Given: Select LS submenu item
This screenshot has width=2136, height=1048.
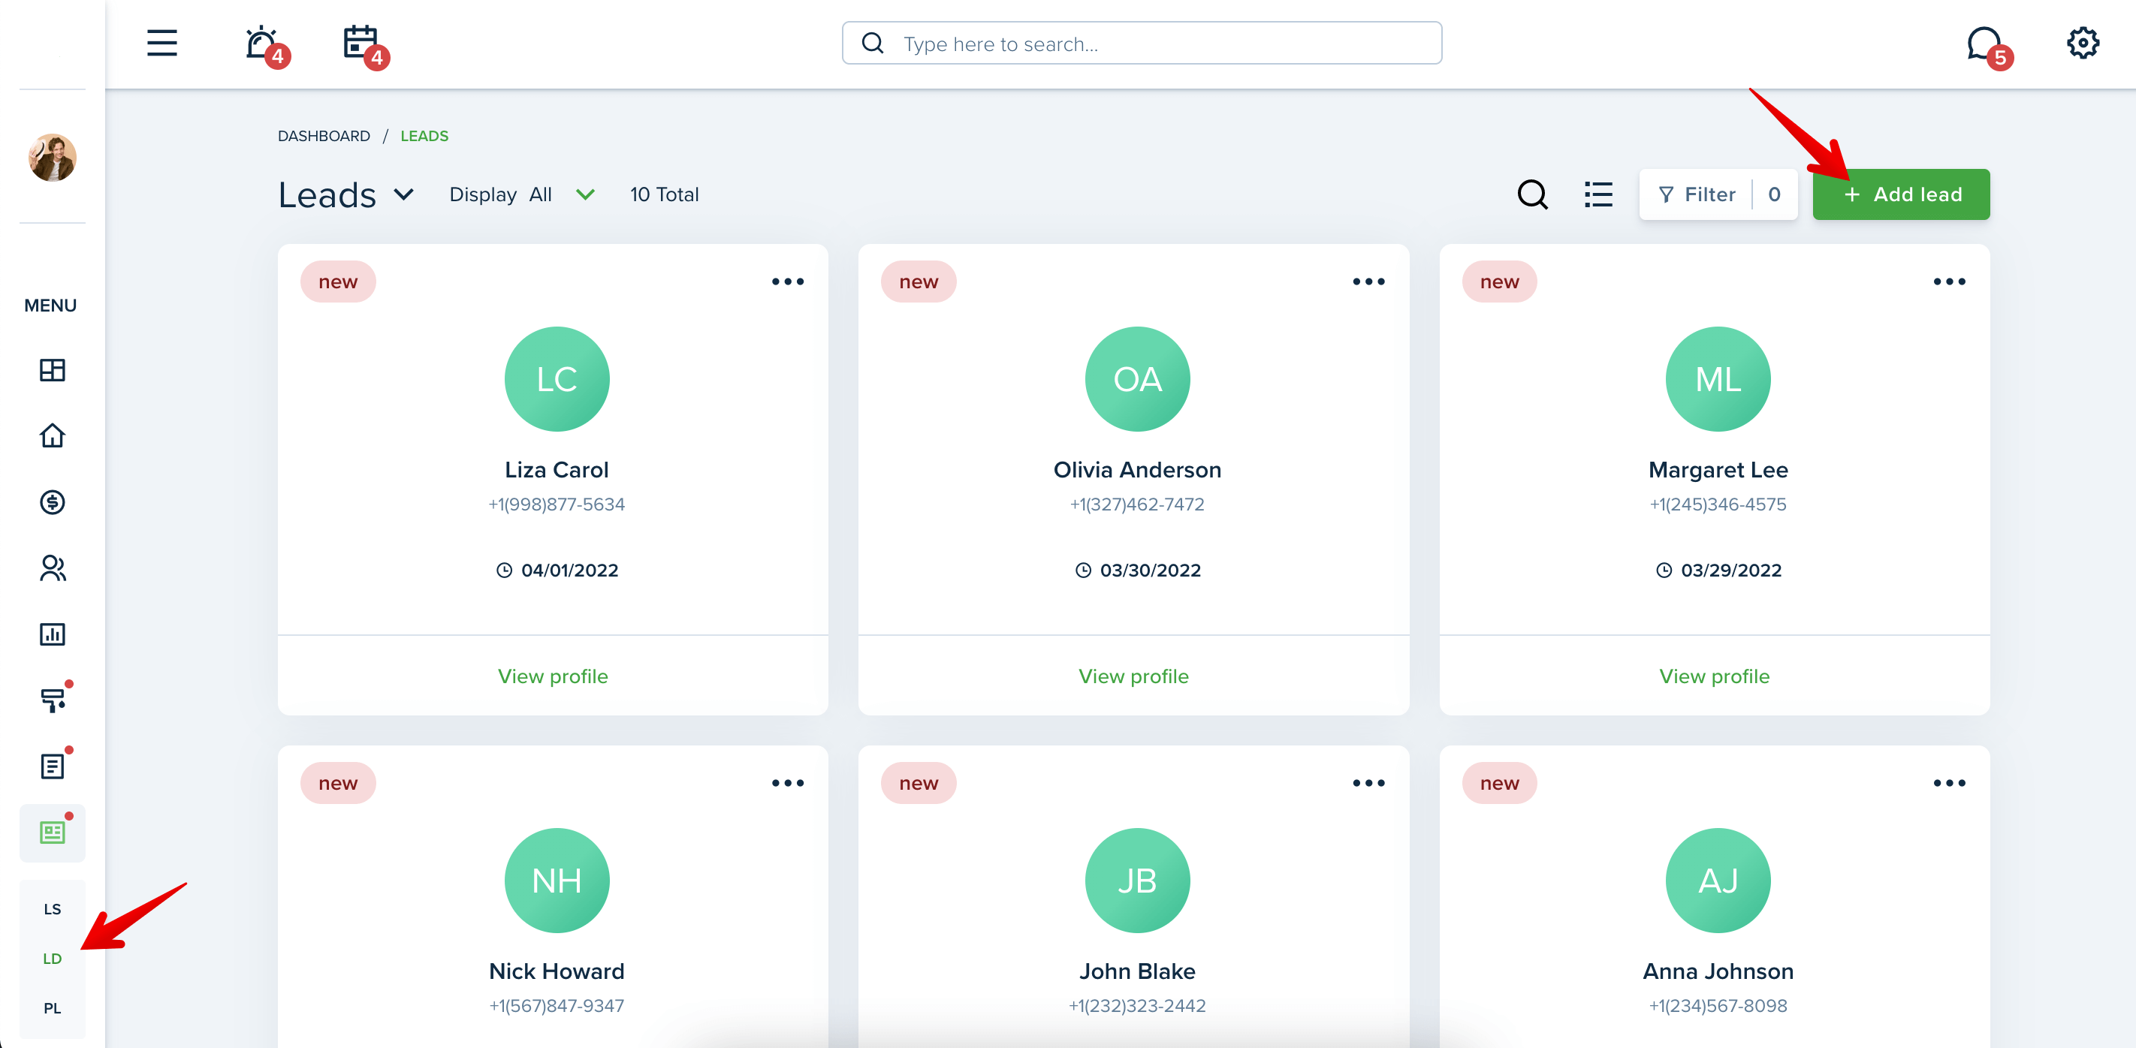Looking at the screenshot, I should click(x=53, y=908).
